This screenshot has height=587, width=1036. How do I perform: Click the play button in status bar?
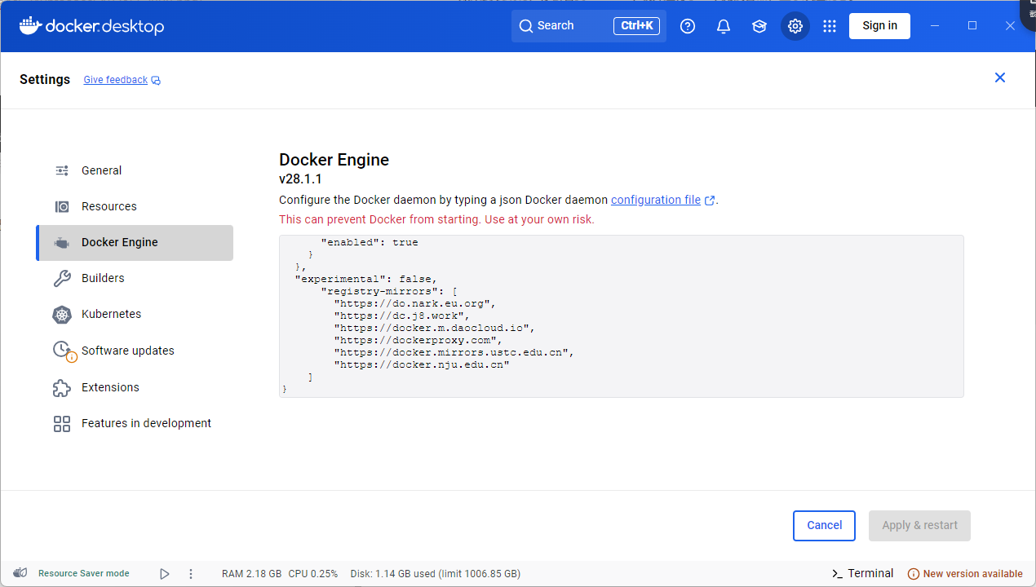click(164, 574)
